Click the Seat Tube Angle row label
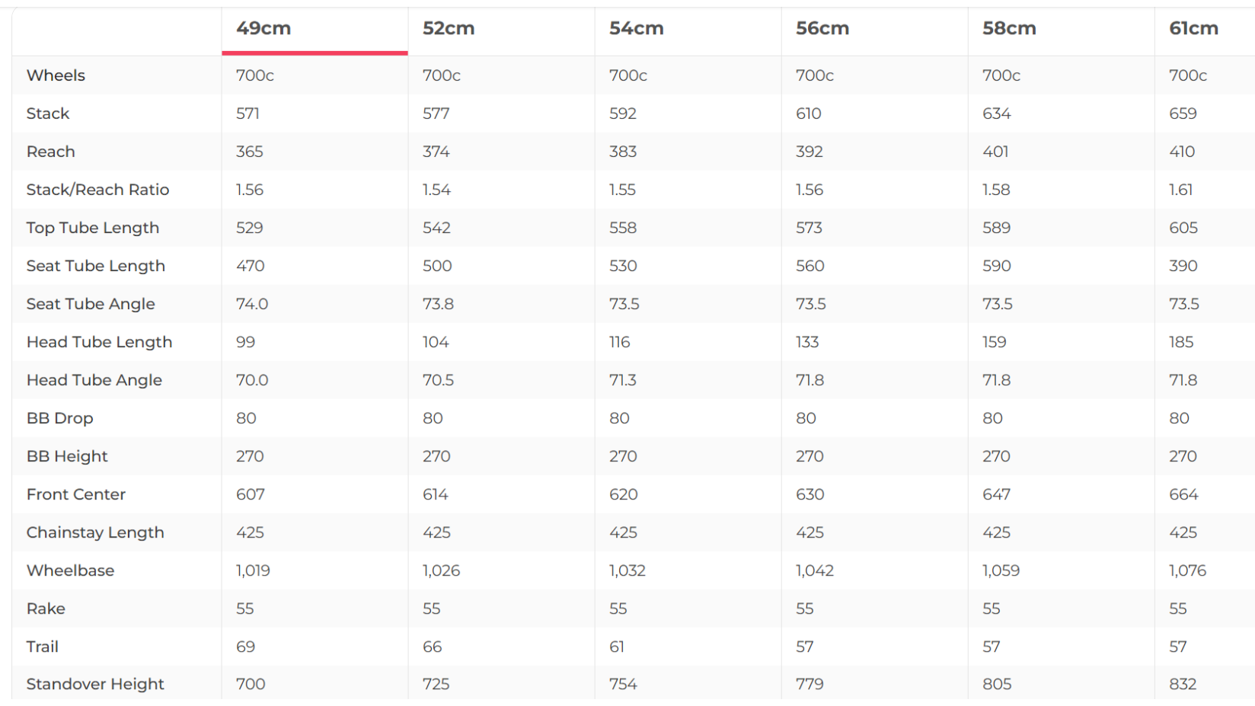 (x=90, y=304)
